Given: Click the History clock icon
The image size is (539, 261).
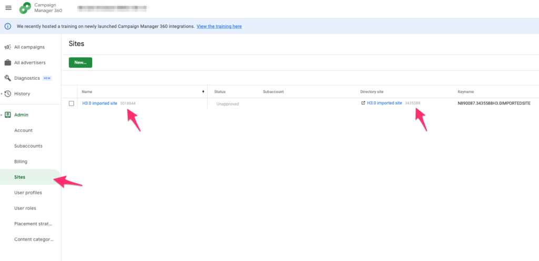Looking at the screenshot, I should (x=8, y=94).
